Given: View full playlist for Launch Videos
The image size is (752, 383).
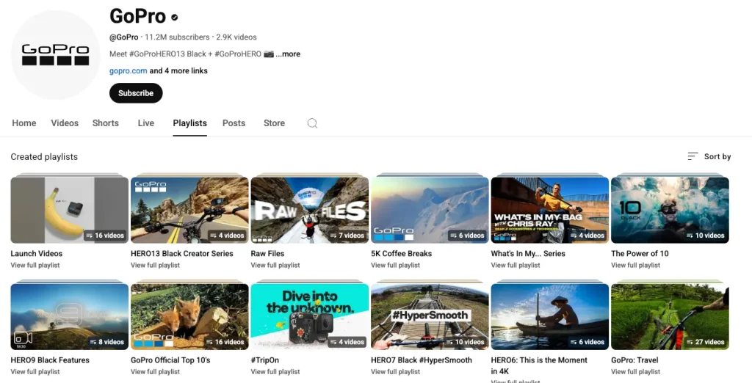Looking at the screenshot, I should pos(35,265).
